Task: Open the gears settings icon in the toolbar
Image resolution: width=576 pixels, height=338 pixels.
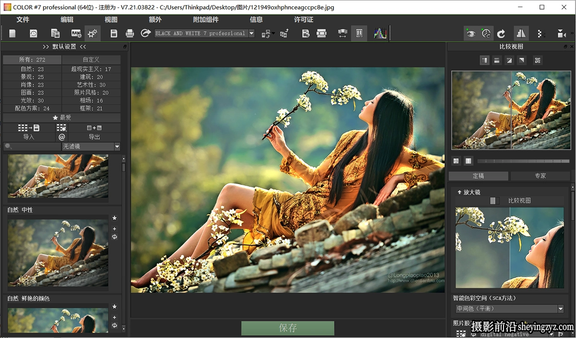Action: pos(93,33)
